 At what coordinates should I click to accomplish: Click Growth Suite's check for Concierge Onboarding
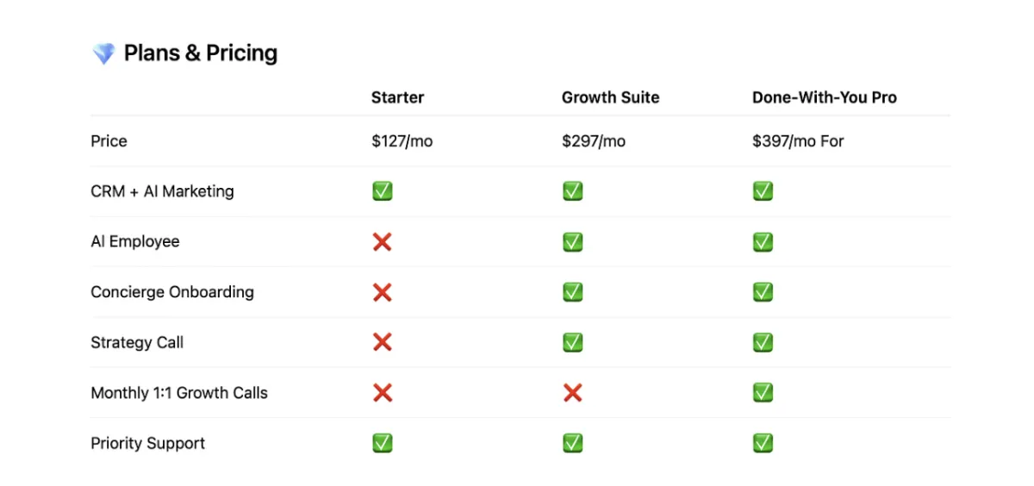572,292
